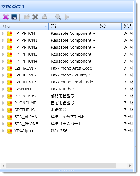Select the LZWHPH Fax Number row
Viewport: 140px width, 176px height.
[67, 89]
